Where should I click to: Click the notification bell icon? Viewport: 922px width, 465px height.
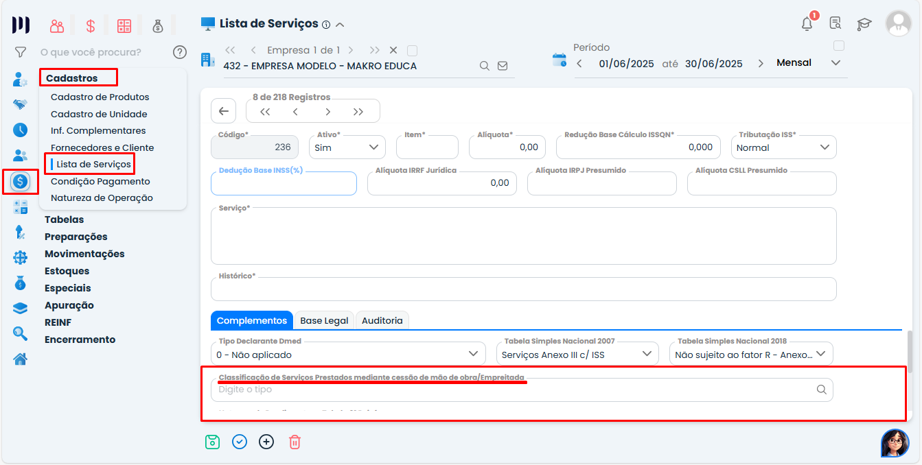pos(807,23)
